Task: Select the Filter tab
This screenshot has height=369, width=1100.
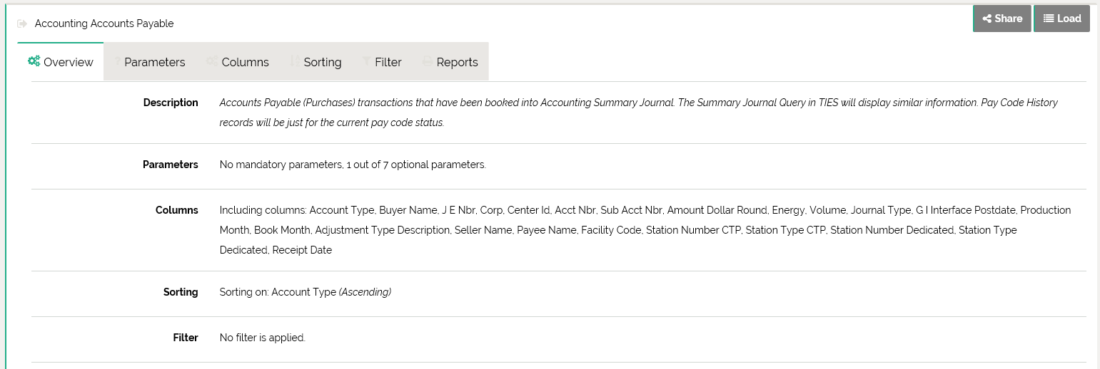Action: tap(388, 62)
